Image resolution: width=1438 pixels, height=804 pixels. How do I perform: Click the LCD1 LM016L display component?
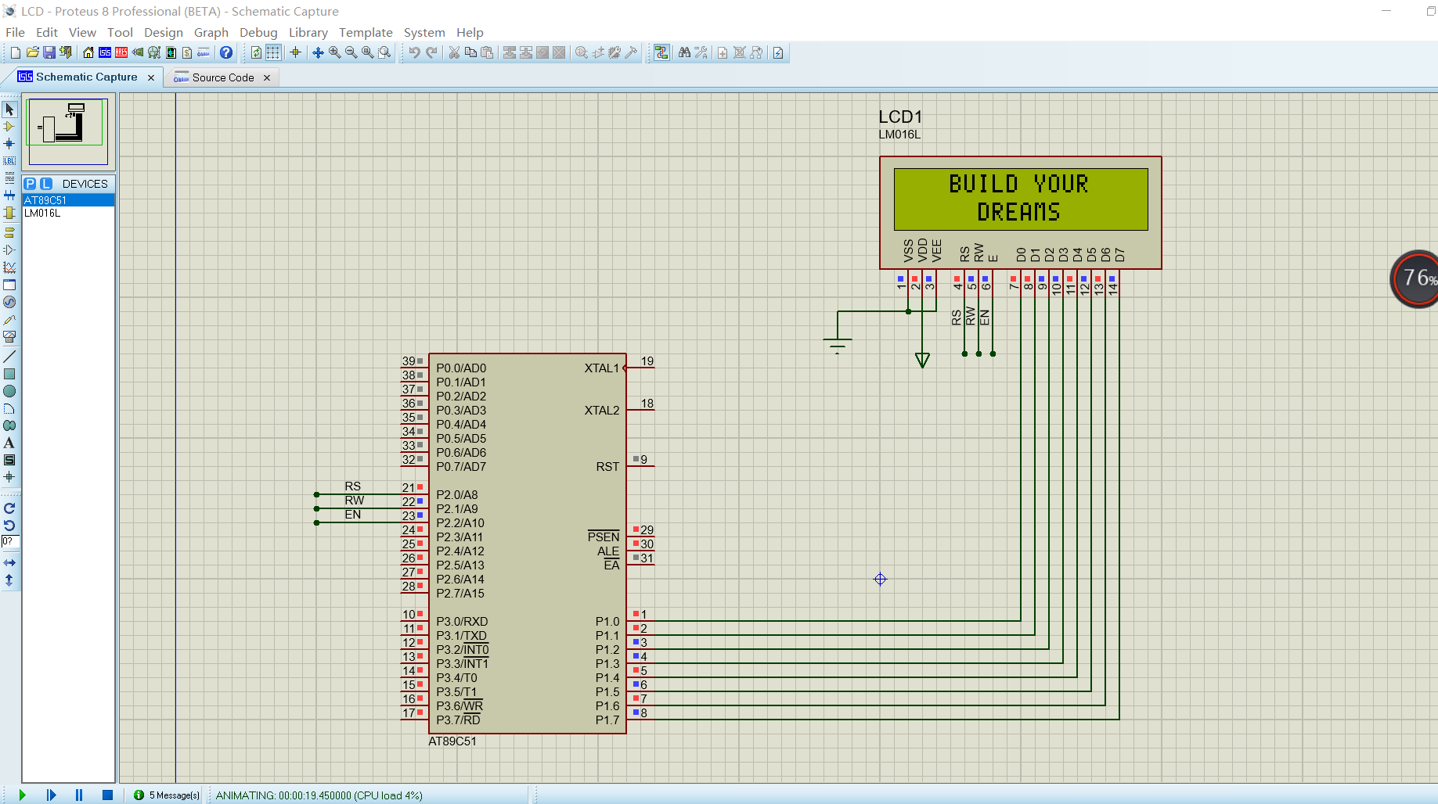1020,212
